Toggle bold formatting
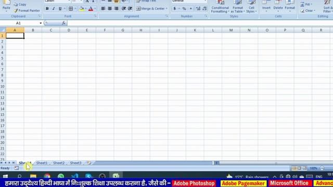 click(47, 9)
